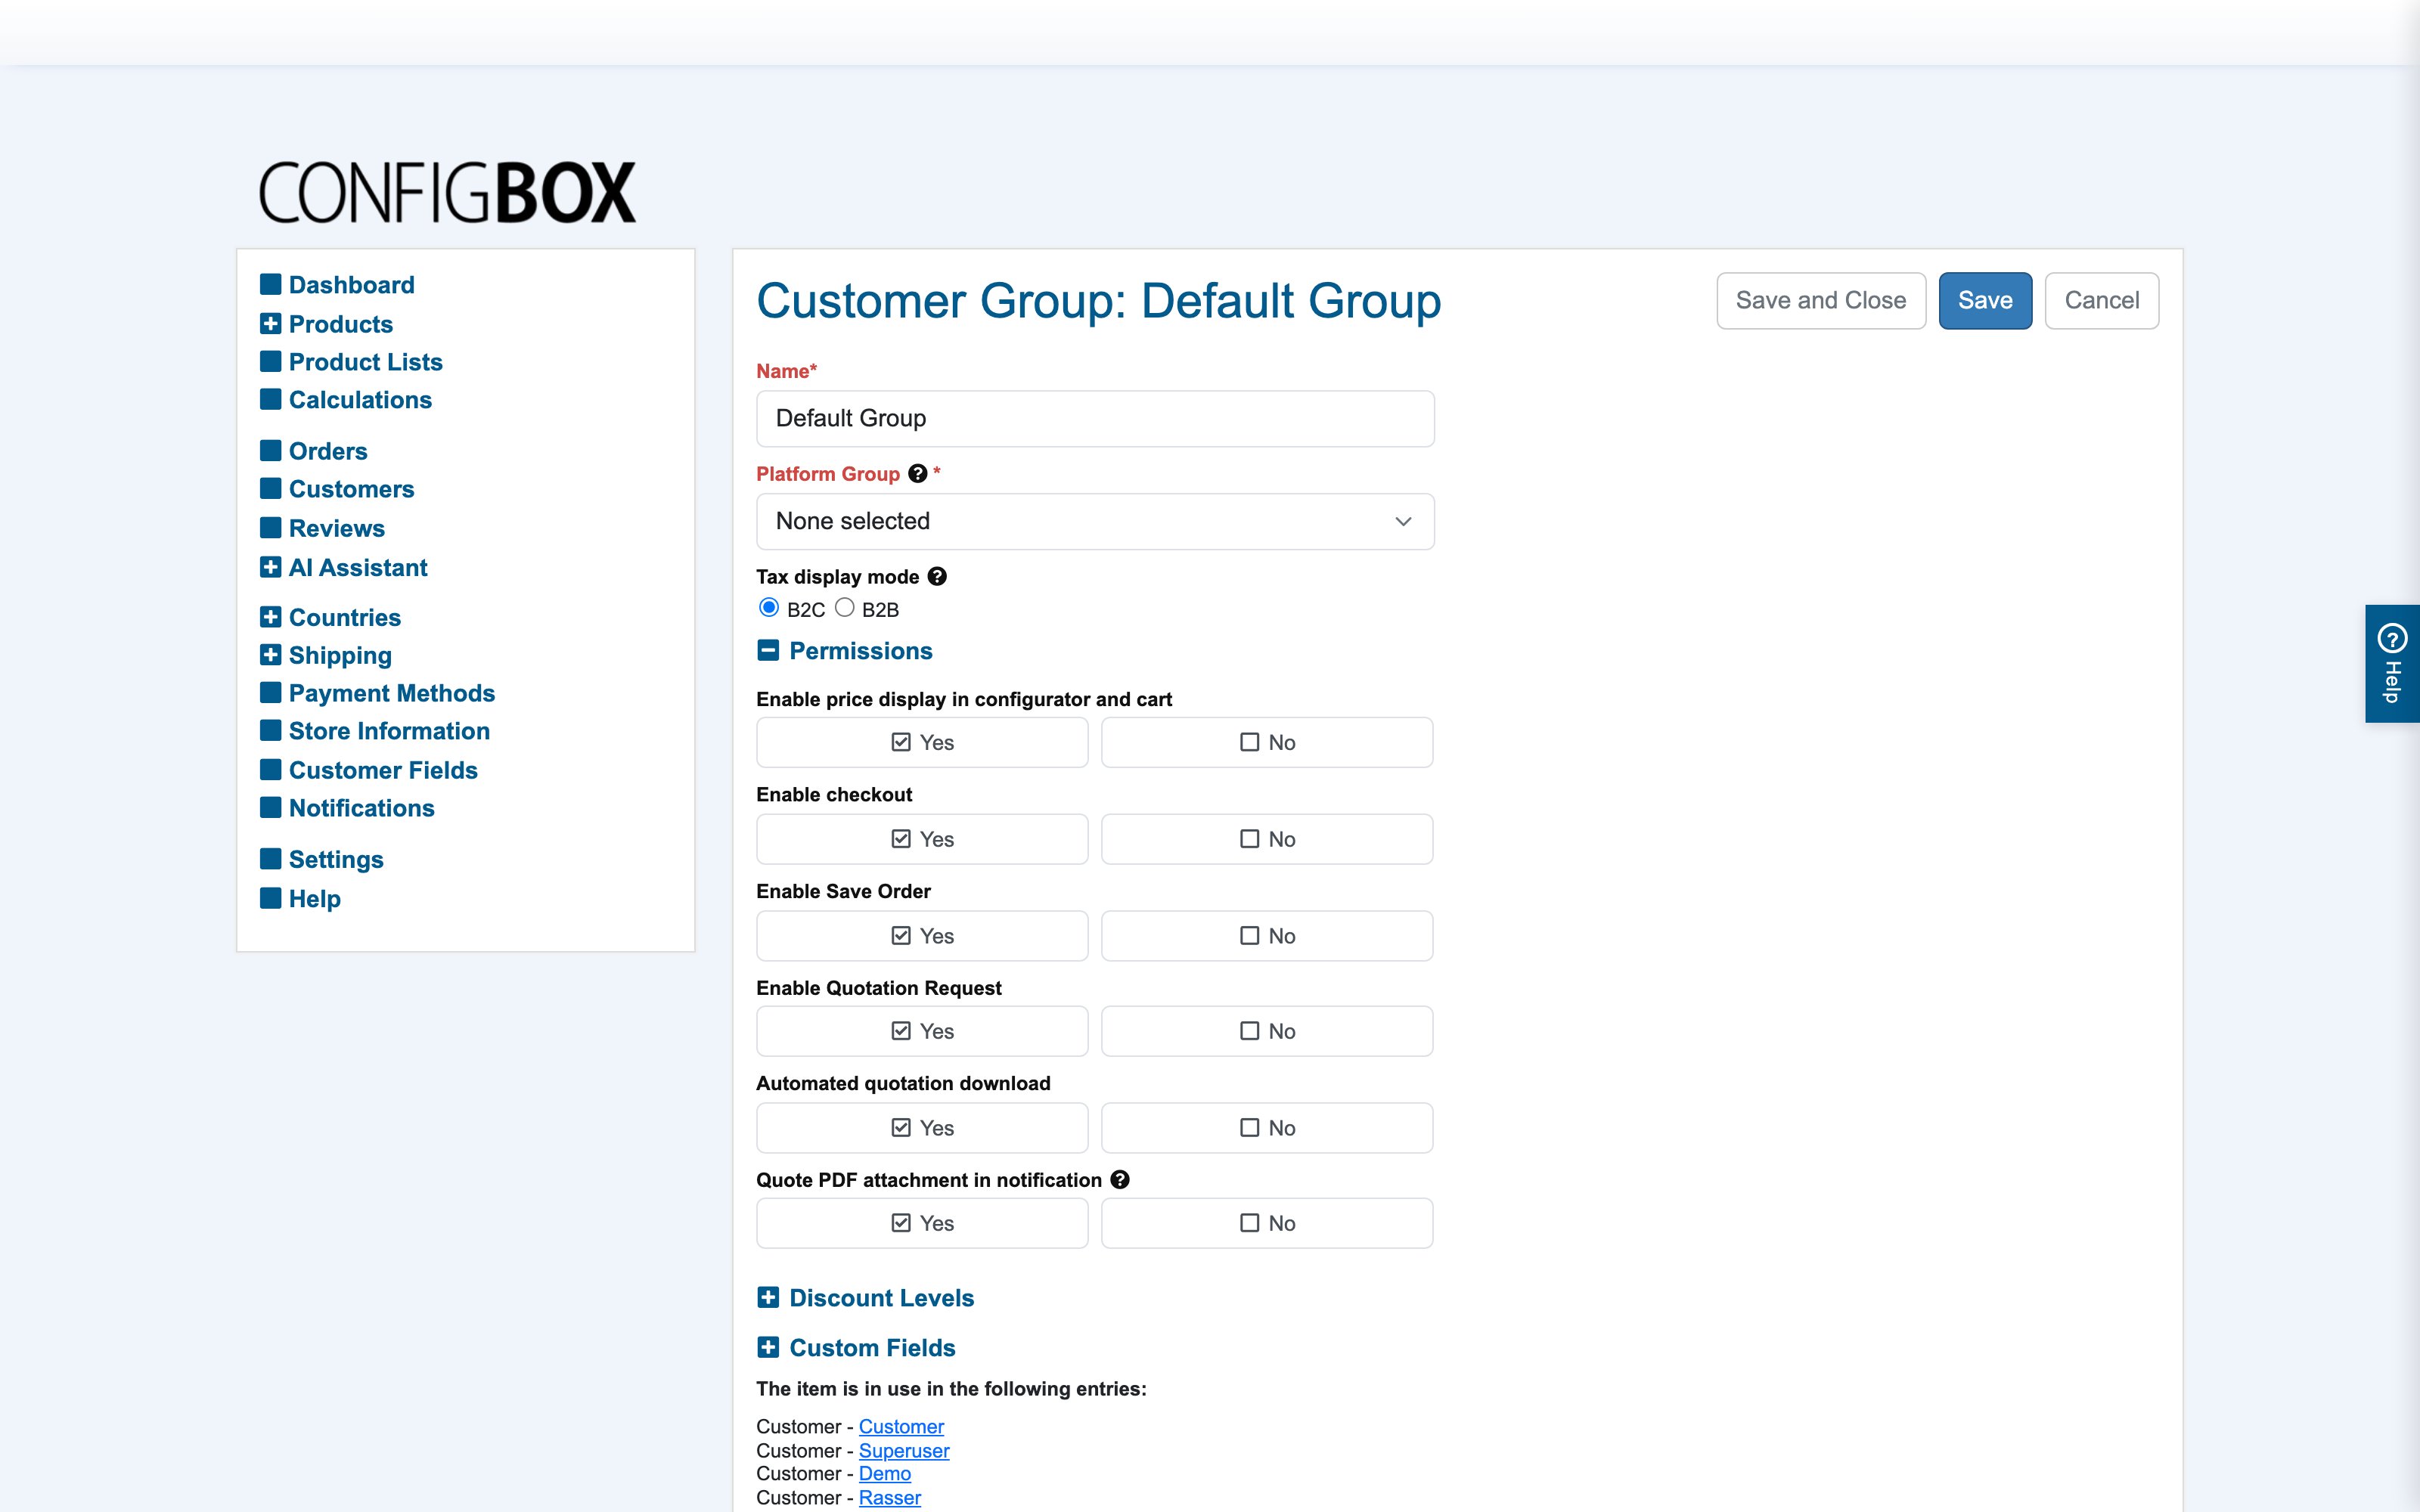The width and height of the screenshot is (2420, 1512).
Task: Choose No for Automated quotation download
Action: 1267,1128
